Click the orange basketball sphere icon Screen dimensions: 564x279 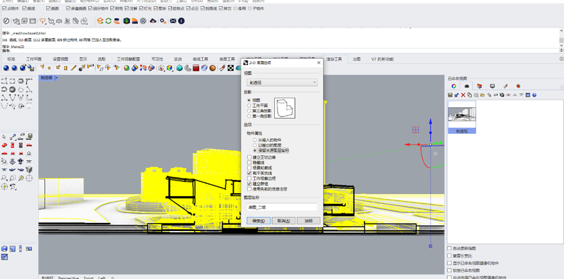click(213, 68)
